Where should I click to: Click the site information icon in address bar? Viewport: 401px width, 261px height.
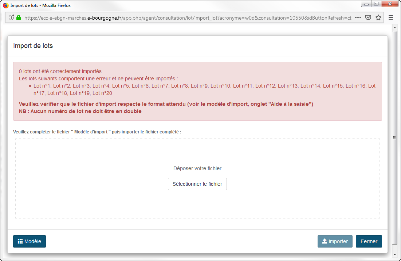[x=11, y=17]
